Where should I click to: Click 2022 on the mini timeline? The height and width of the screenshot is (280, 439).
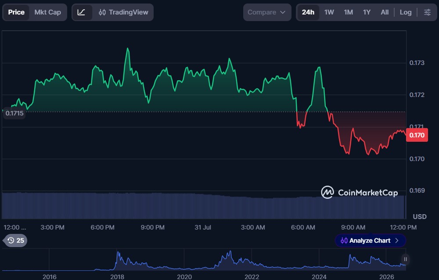click(x=252, y=276)
